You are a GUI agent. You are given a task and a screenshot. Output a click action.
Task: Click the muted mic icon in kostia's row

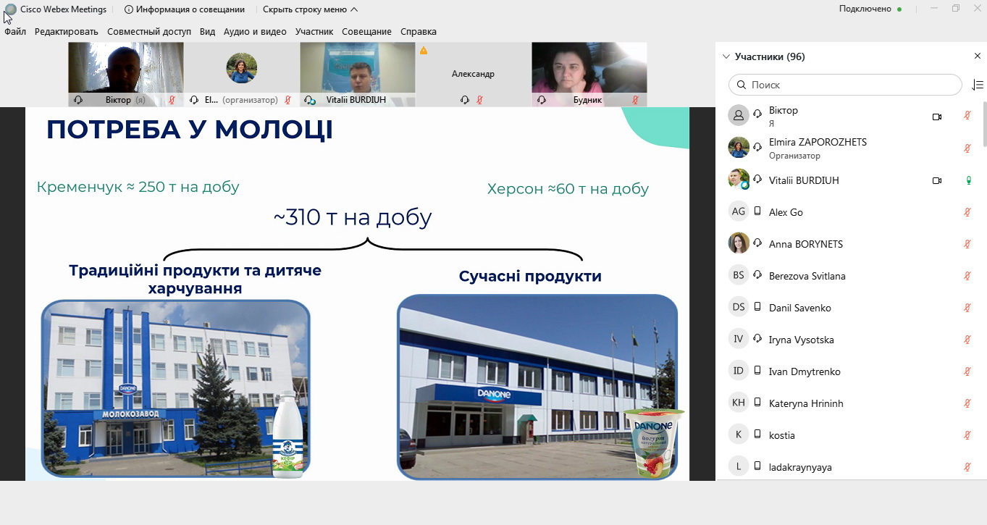pos(967,435)
